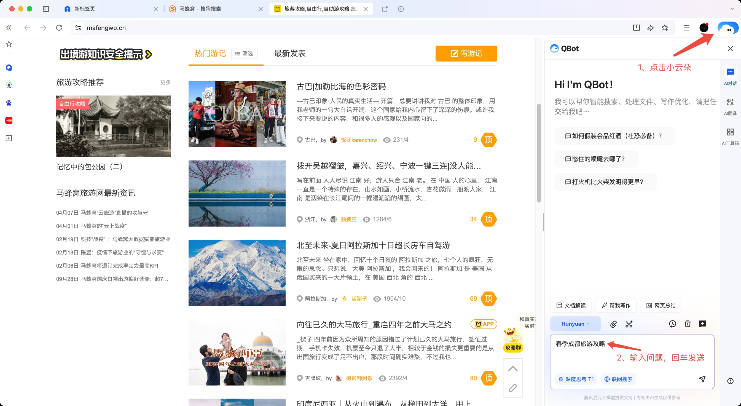This screenshot has width=741, height=406.
Task: Open the 筛选 filter dropdown
Action: pyautogui.click(x=244, y=54)
